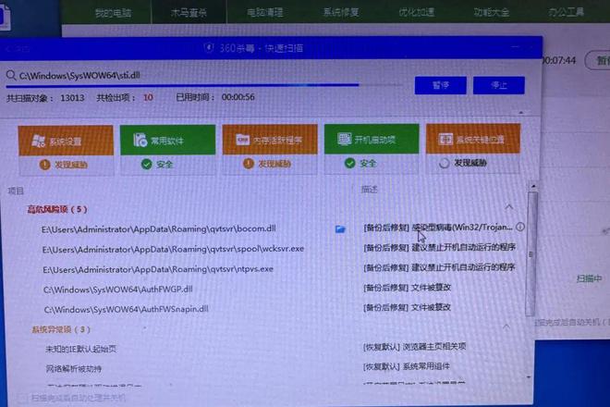
Task: Select the SysWOW64\AuthFWSnapin.dll row
Action: tap(126, 309)
